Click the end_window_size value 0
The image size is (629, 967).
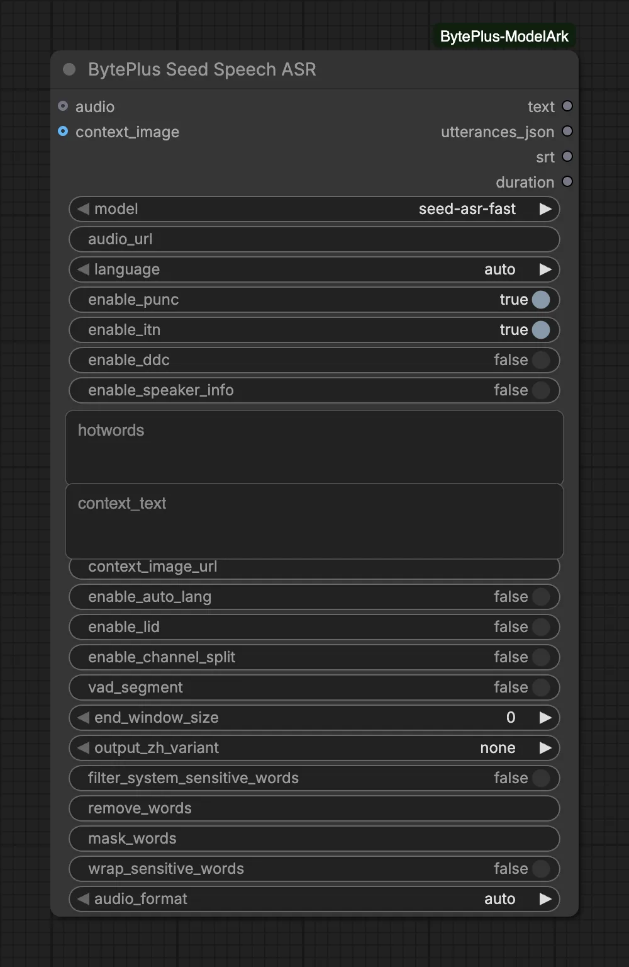(511, 718)
